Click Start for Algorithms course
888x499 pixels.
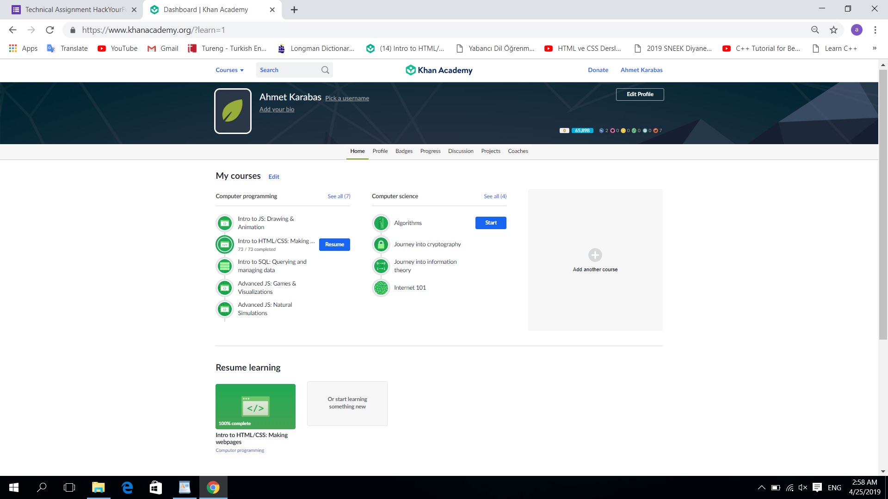tap(491, 223)
